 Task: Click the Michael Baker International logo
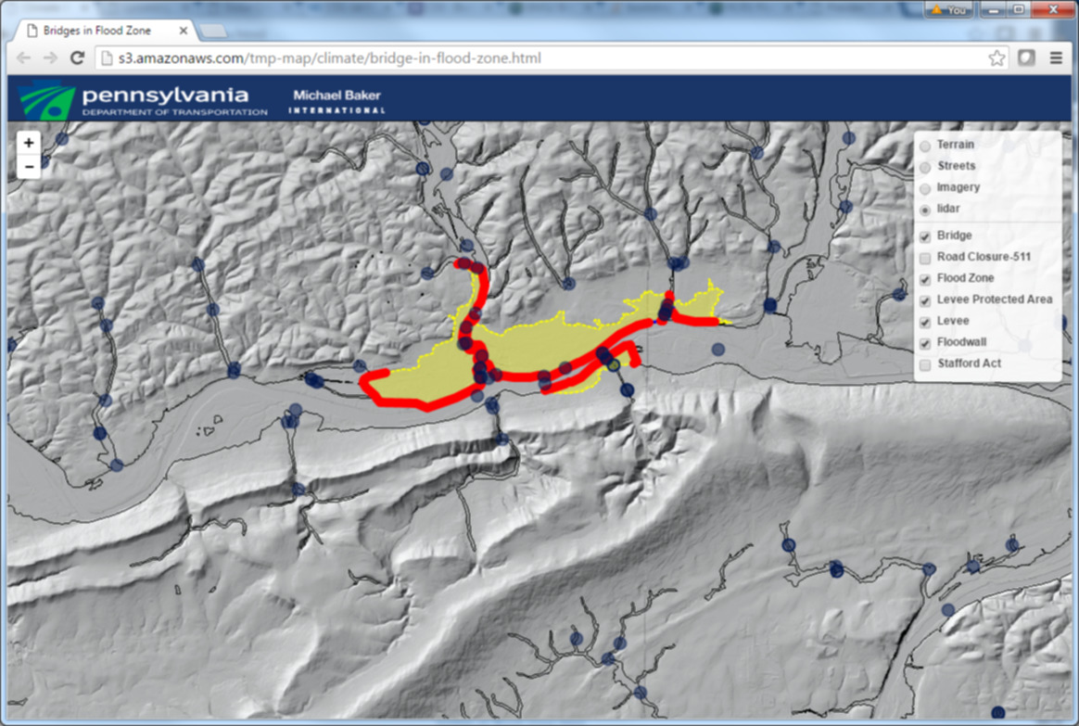[336, 101]
